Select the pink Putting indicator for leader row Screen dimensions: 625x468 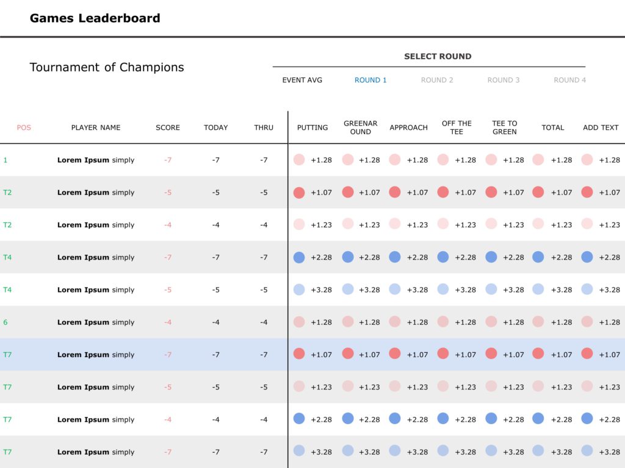coord(299,160)
